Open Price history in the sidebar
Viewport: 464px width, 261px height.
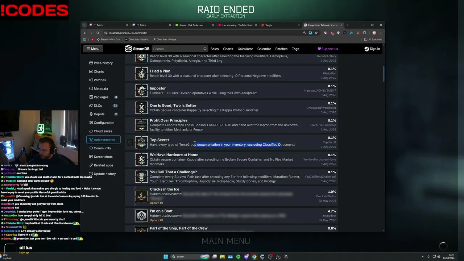(103, 63)
